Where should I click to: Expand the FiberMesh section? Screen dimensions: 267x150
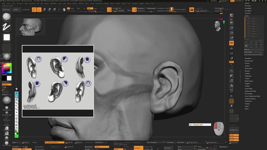tap(248, 58)
